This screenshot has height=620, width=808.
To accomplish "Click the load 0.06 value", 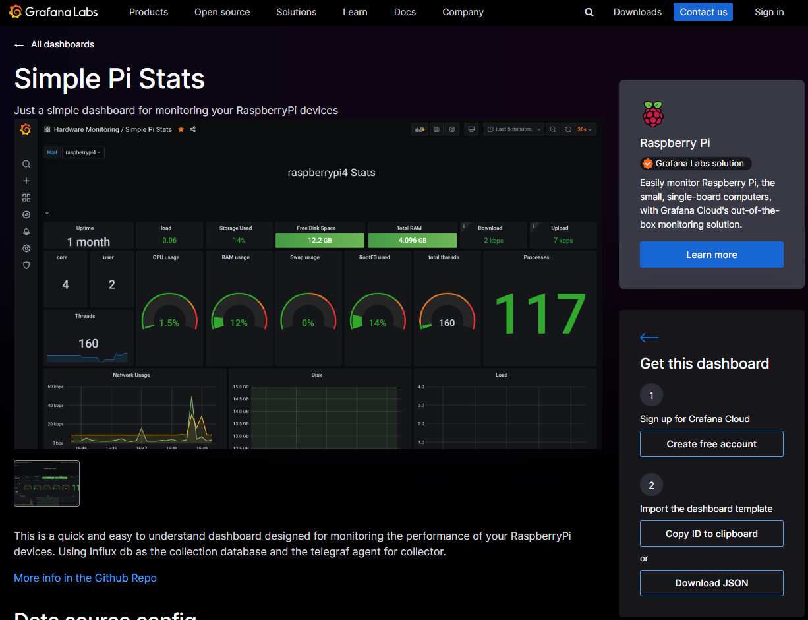I will click(169, 241).
